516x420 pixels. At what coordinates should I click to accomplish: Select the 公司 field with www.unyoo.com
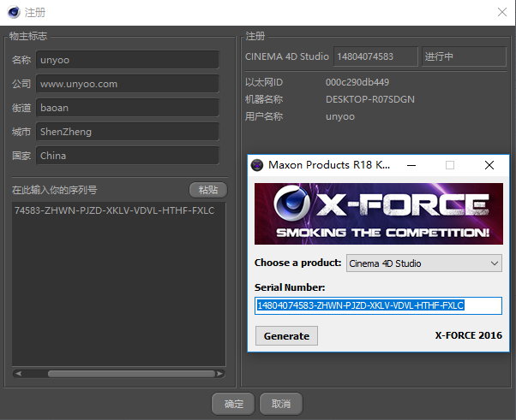point(127,84)
